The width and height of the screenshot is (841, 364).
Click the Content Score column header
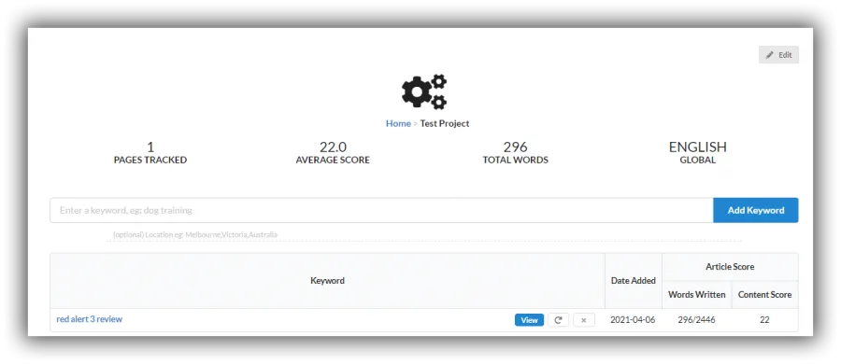click(764, 294)
